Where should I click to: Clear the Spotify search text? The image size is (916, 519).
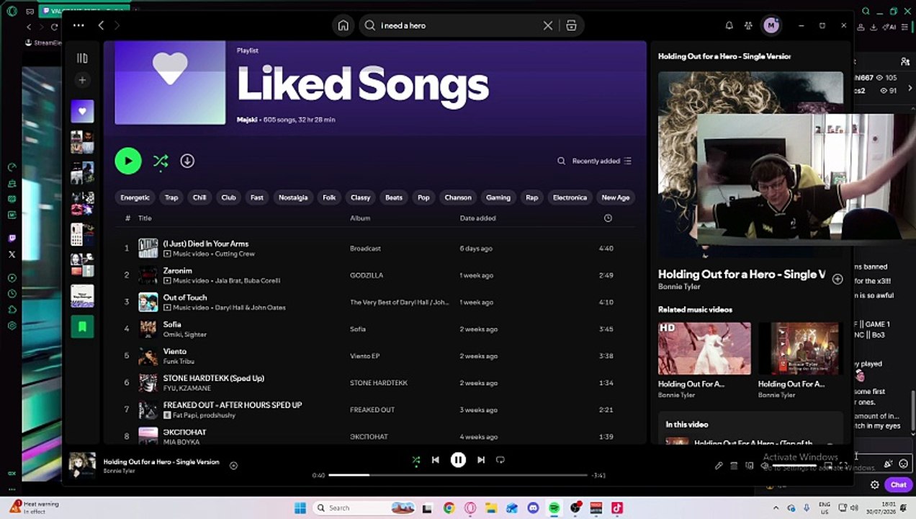[548, 25]
